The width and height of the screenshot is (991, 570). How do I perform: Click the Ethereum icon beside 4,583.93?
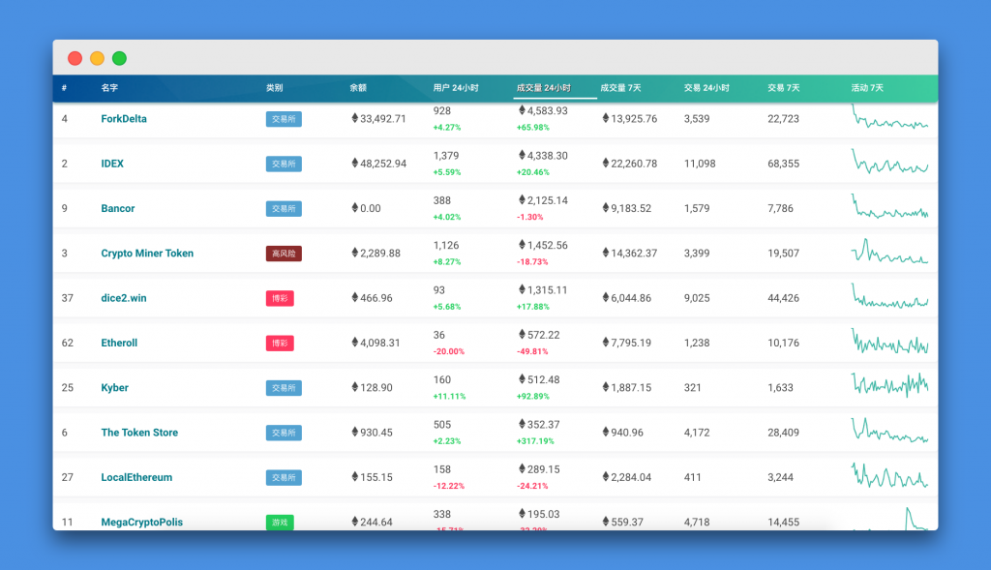point(522,110)
